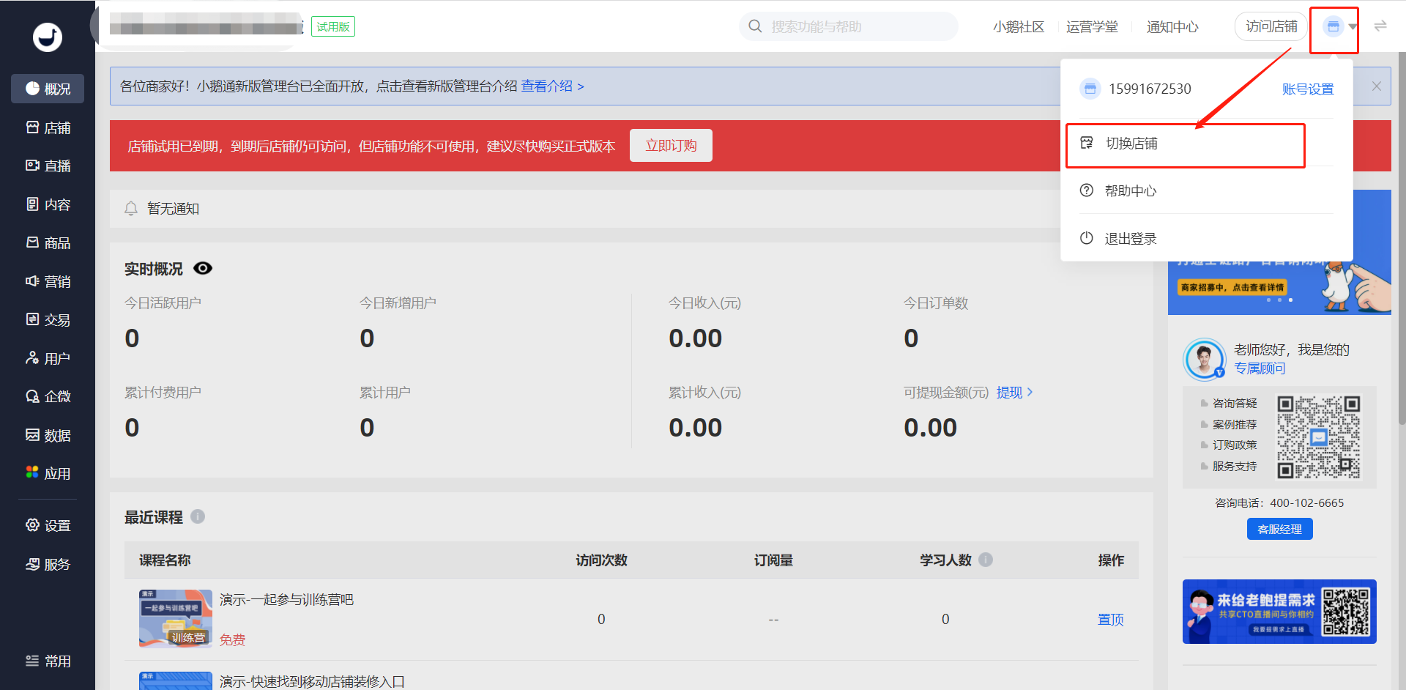The image size is (1406, 690).
Task: Open 运营学堂 in top bar
Action: [x=1092, y=27]
